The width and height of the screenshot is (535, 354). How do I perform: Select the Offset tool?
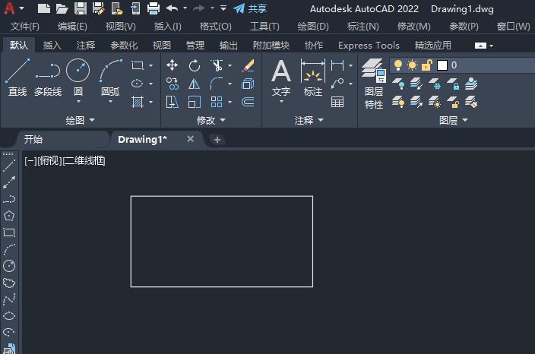point(248,102)
